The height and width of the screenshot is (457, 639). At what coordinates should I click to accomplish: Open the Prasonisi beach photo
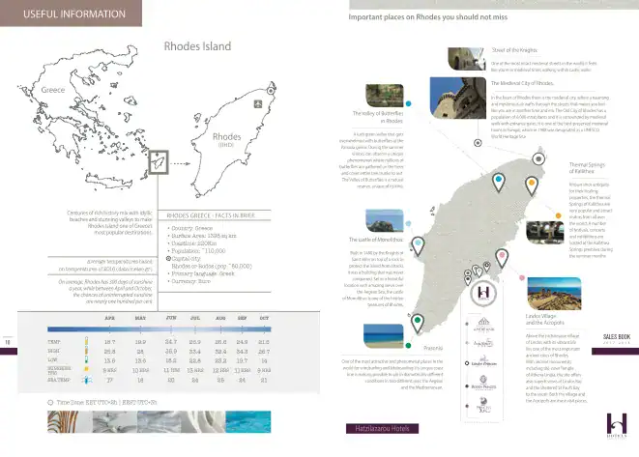384,336
